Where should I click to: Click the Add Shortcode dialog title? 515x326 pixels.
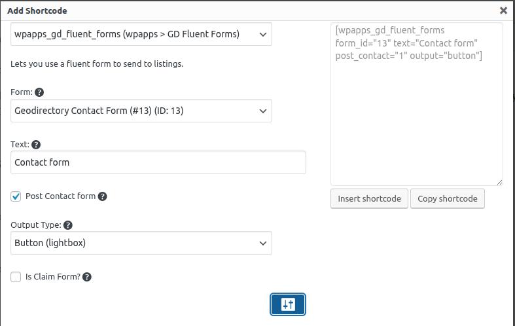pos(37,11)
